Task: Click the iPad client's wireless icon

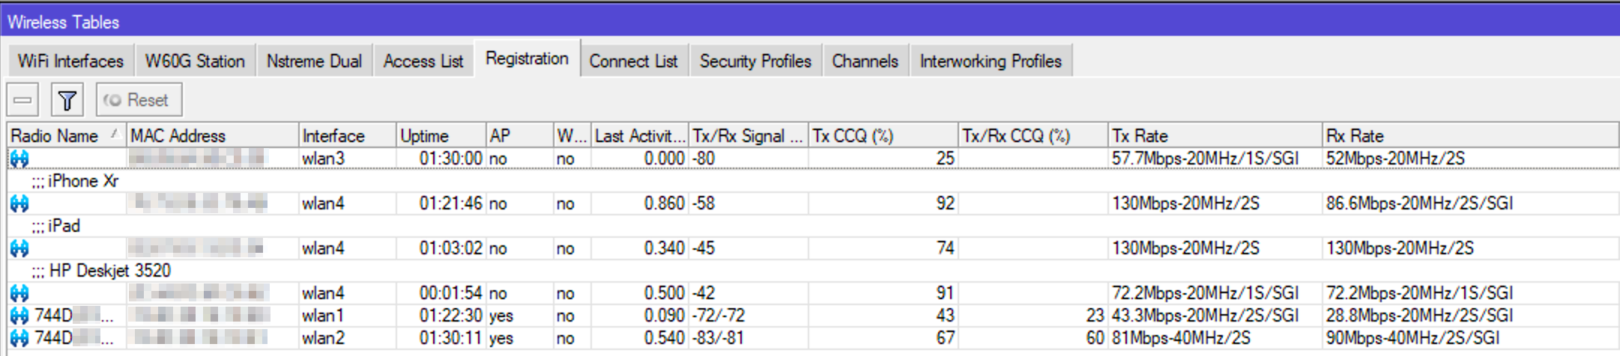Action: (19, 248)
